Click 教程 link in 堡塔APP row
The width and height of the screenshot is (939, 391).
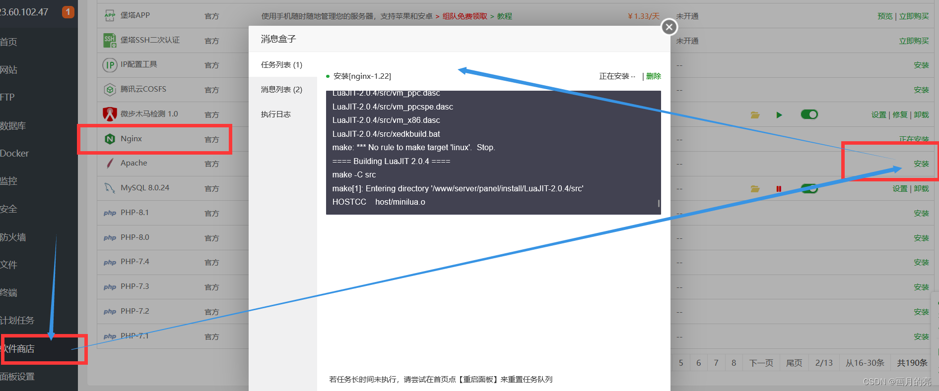[x=505, y=16]
